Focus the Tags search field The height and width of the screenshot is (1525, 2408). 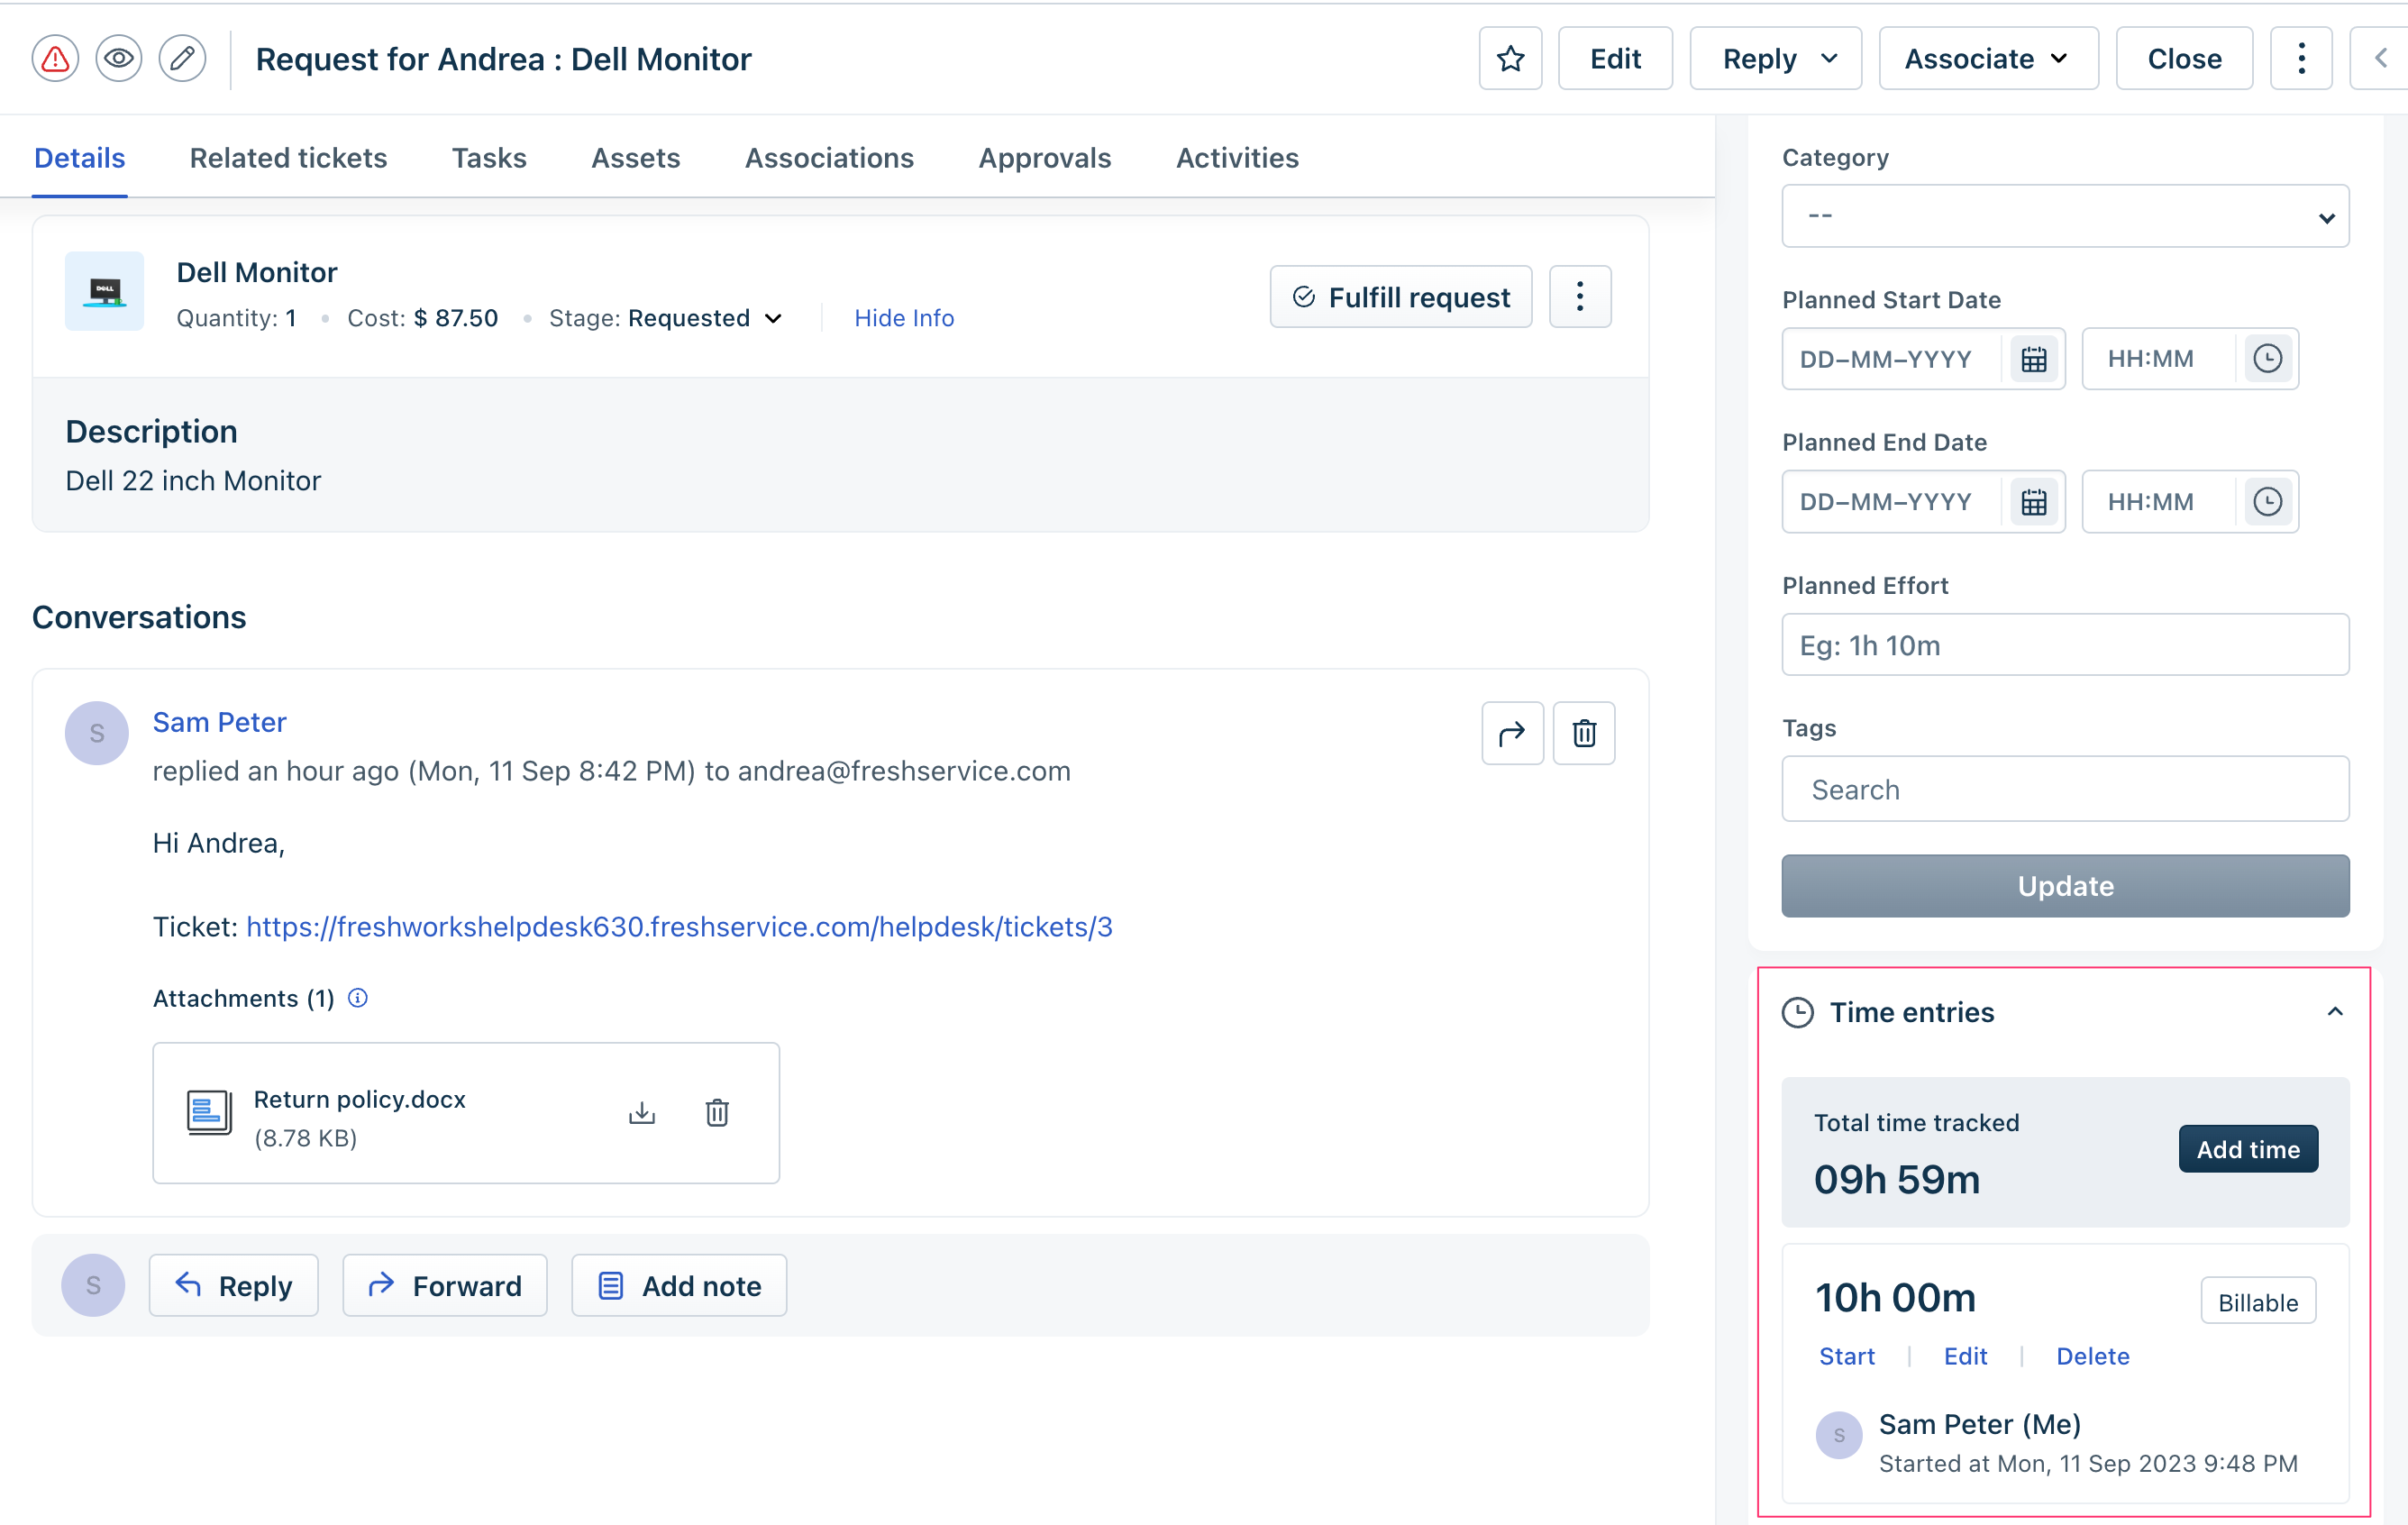(2065, 790)
